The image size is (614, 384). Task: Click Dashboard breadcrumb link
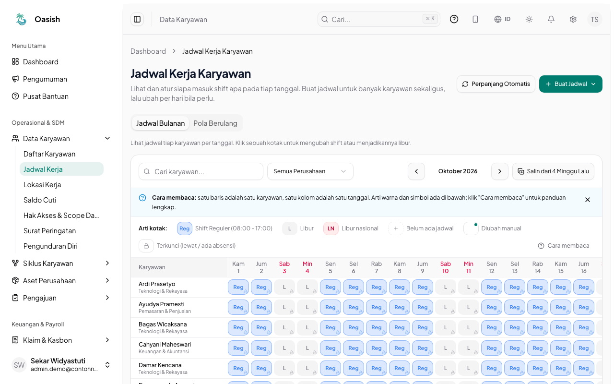pyautogui.click(x=148, y=51)
